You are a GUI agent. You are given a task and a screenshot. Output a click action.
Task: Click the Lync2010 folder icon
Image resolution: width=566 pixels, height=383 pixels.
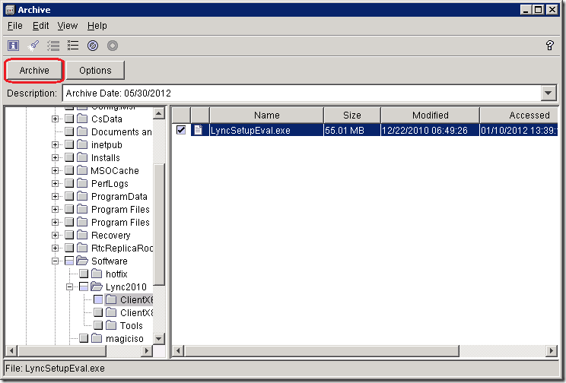[97, 287]
